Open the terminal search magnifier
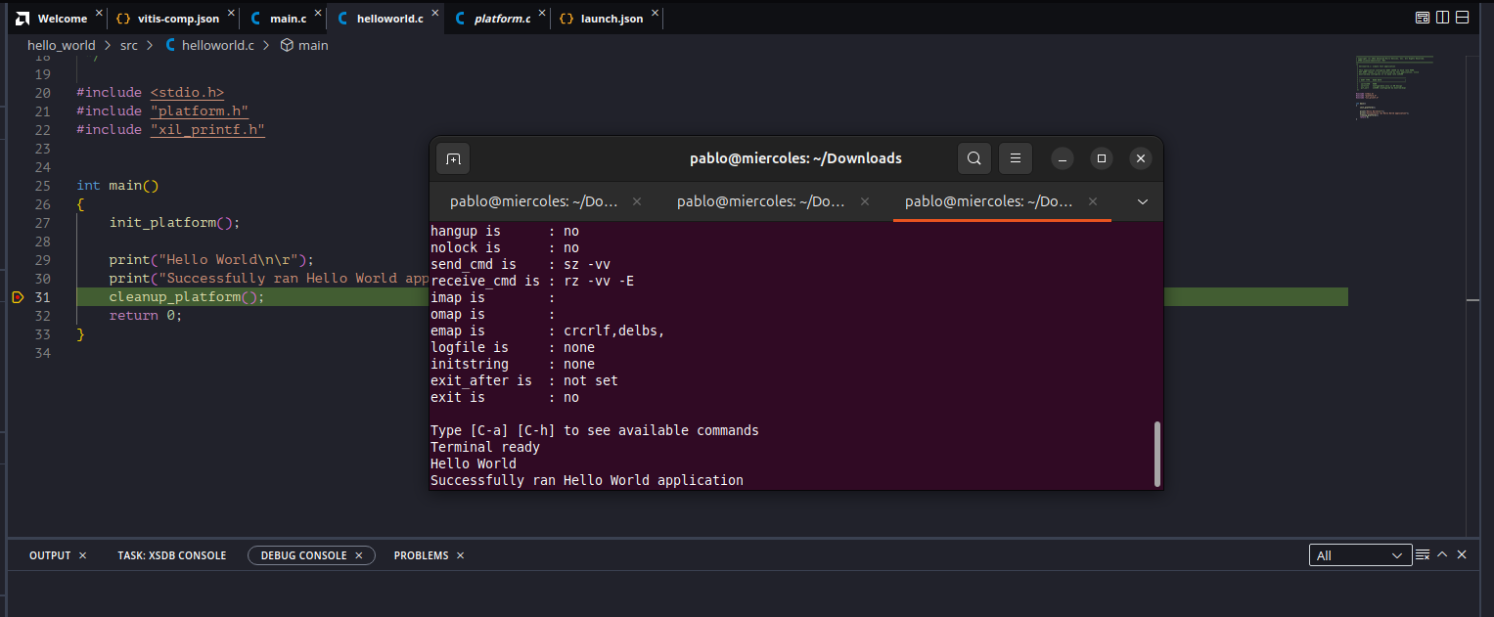The width and height of the screenshot is (1494, 617). pos(973,157)
